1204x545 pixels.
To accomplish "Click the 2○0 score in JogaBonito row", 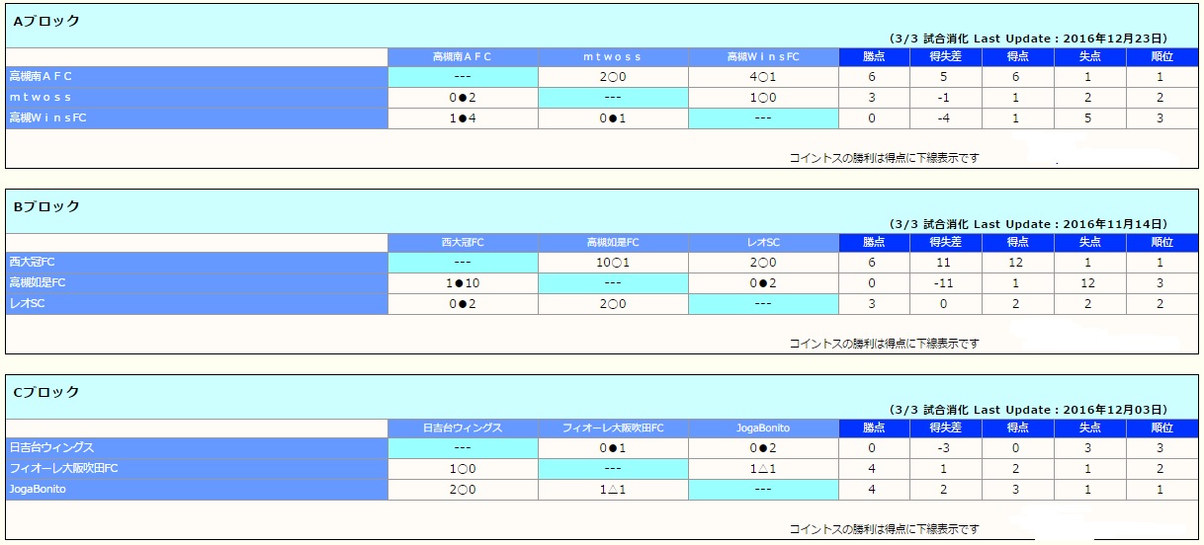I will (x=463, y=490).
